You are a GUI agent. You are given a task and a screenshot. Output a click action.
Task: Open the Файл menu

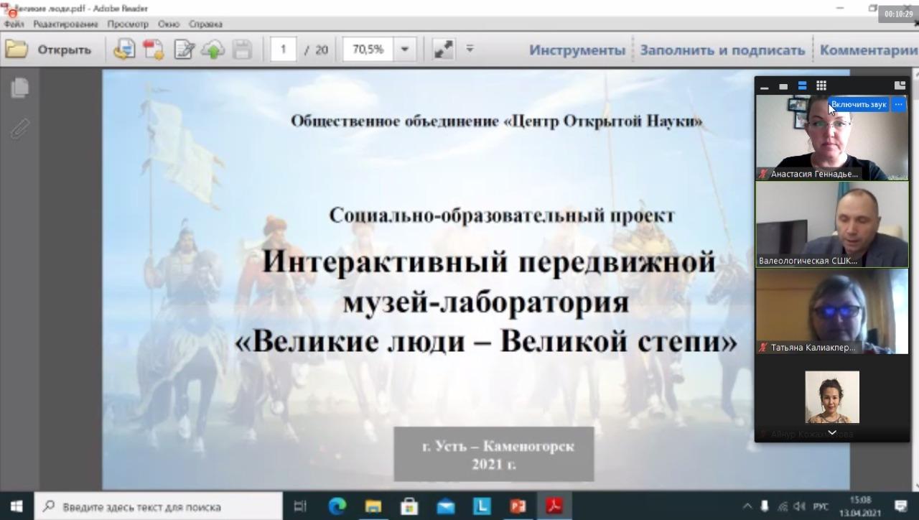coord(14,24)
